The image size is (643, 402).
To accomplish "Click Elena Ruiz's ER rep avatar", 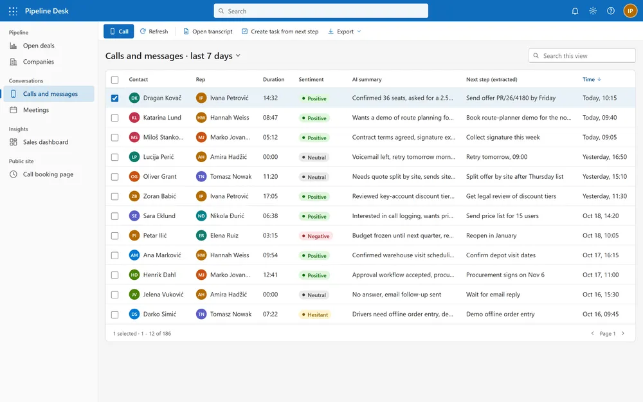I will (x=201, y=236).
